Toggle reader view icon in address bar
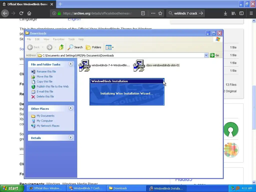256x192 pixels. pyautogui.click(x=143, y=13)
